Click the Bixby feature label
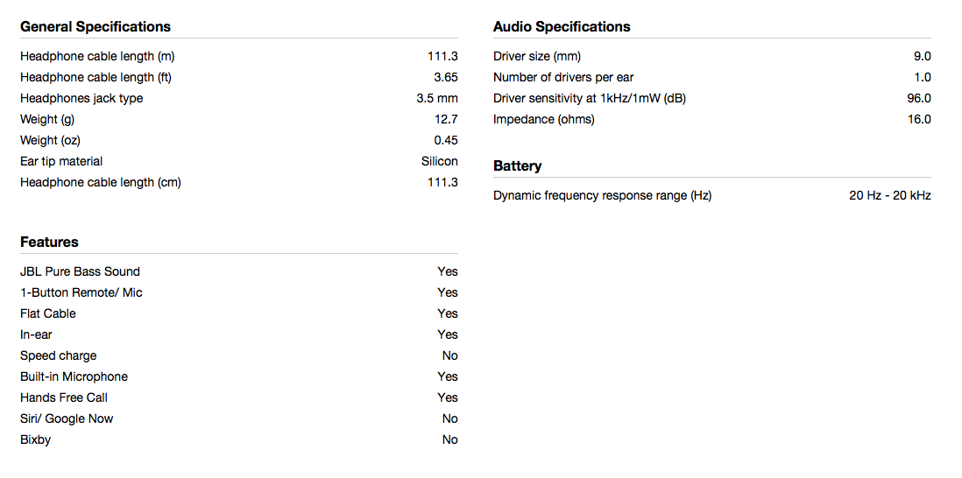962x478 pixels. [x=35, y=440]
